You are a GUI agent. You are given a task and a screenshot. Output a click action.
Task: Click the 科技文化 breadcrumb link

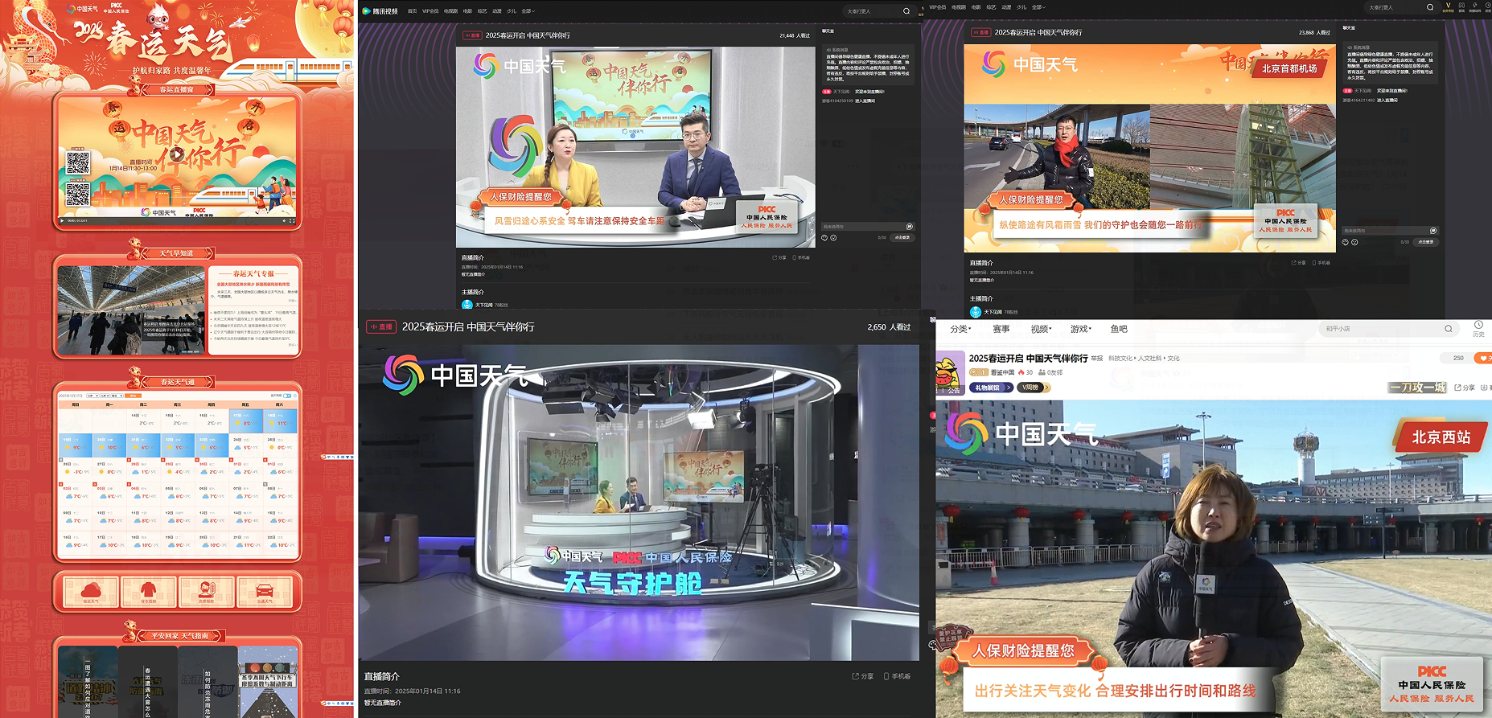tap(1120, 359)
